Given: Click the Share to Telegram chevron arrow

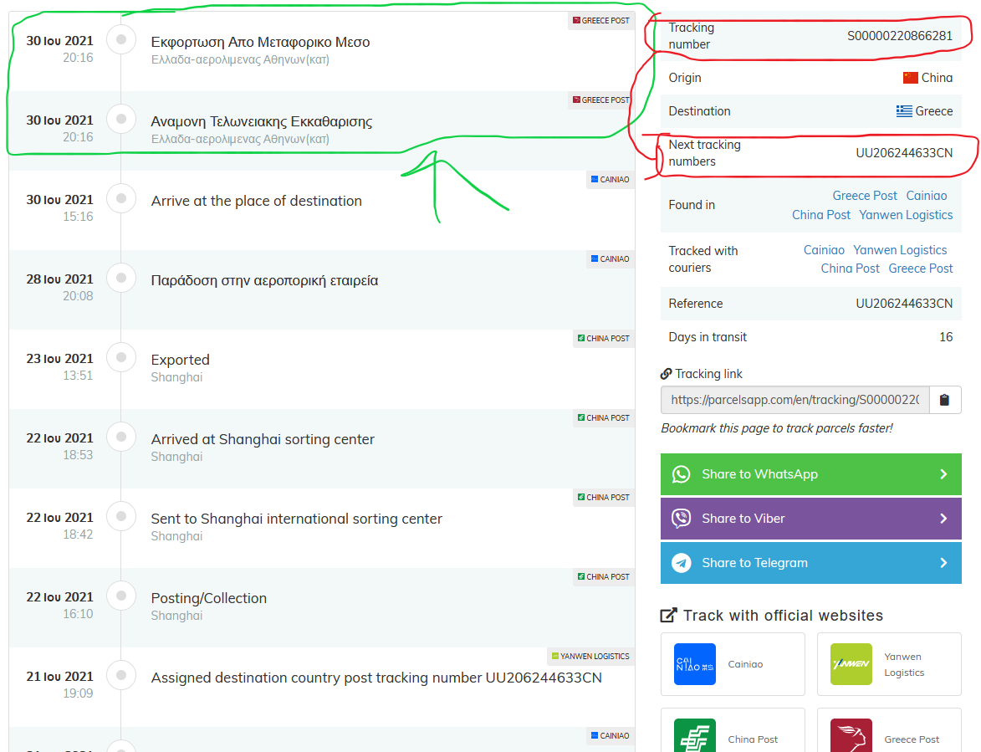Looking at the screenshot, I should click(x=943, y=563).
